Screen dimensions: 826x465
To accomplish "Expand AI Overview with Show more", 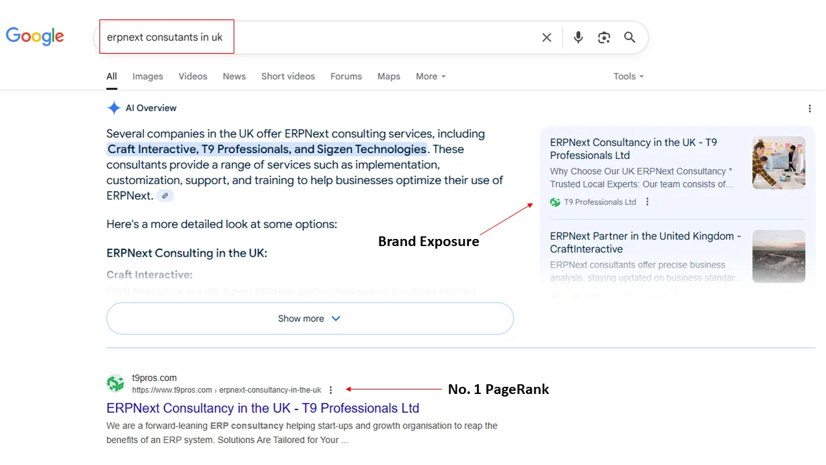I will pyautogui.click(x=310, y=318).
